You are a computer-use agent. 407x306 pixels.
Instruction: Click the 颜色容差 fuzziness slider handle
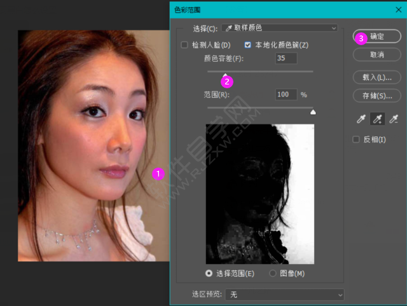pyautogui.click(x=225, y=76)
